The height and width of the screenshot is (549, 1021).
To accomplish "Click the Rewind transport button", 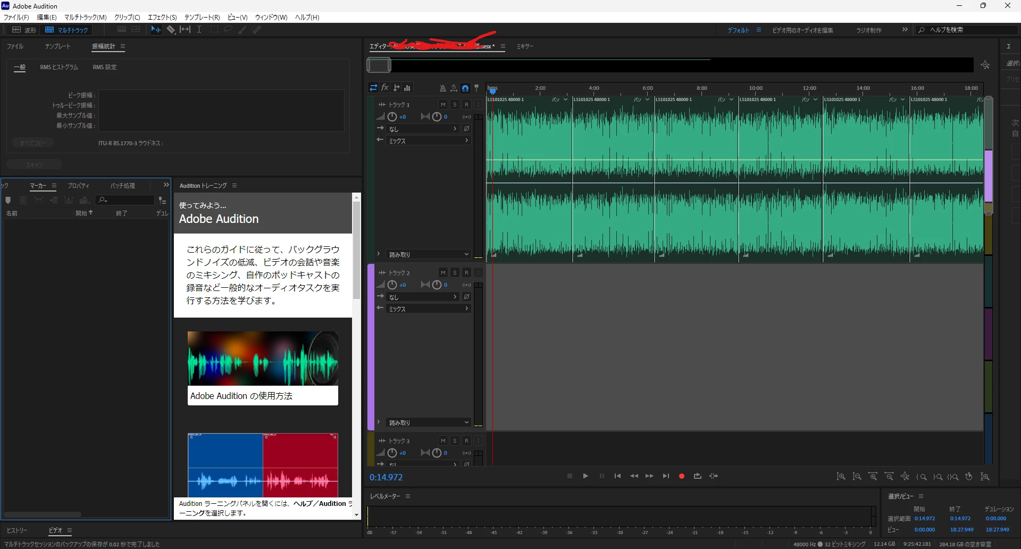I will (634, 476).
